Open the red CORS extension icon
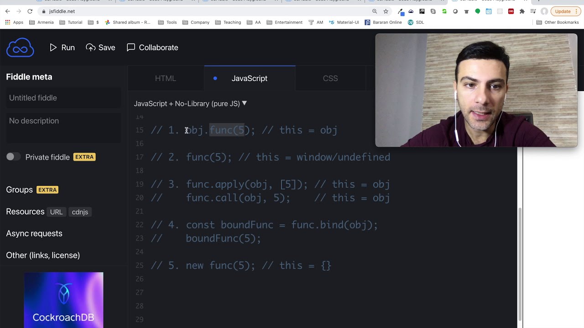The image size is (584, 328). point(511,11)
